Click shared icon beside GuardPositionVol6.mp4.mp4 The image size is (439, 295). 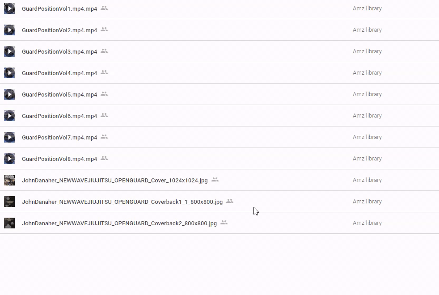click(104, 115)
